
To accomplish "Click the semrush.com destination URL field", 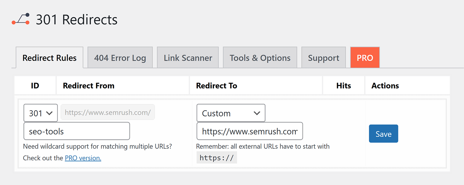I will point(249,131).
